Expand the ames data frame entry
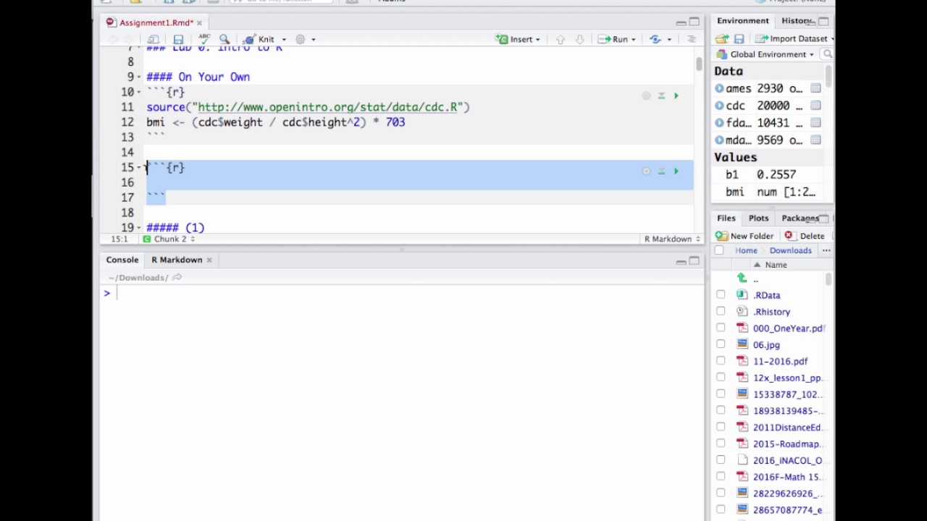Viewport: 927px width, 521px height. (x=719, y=88)
